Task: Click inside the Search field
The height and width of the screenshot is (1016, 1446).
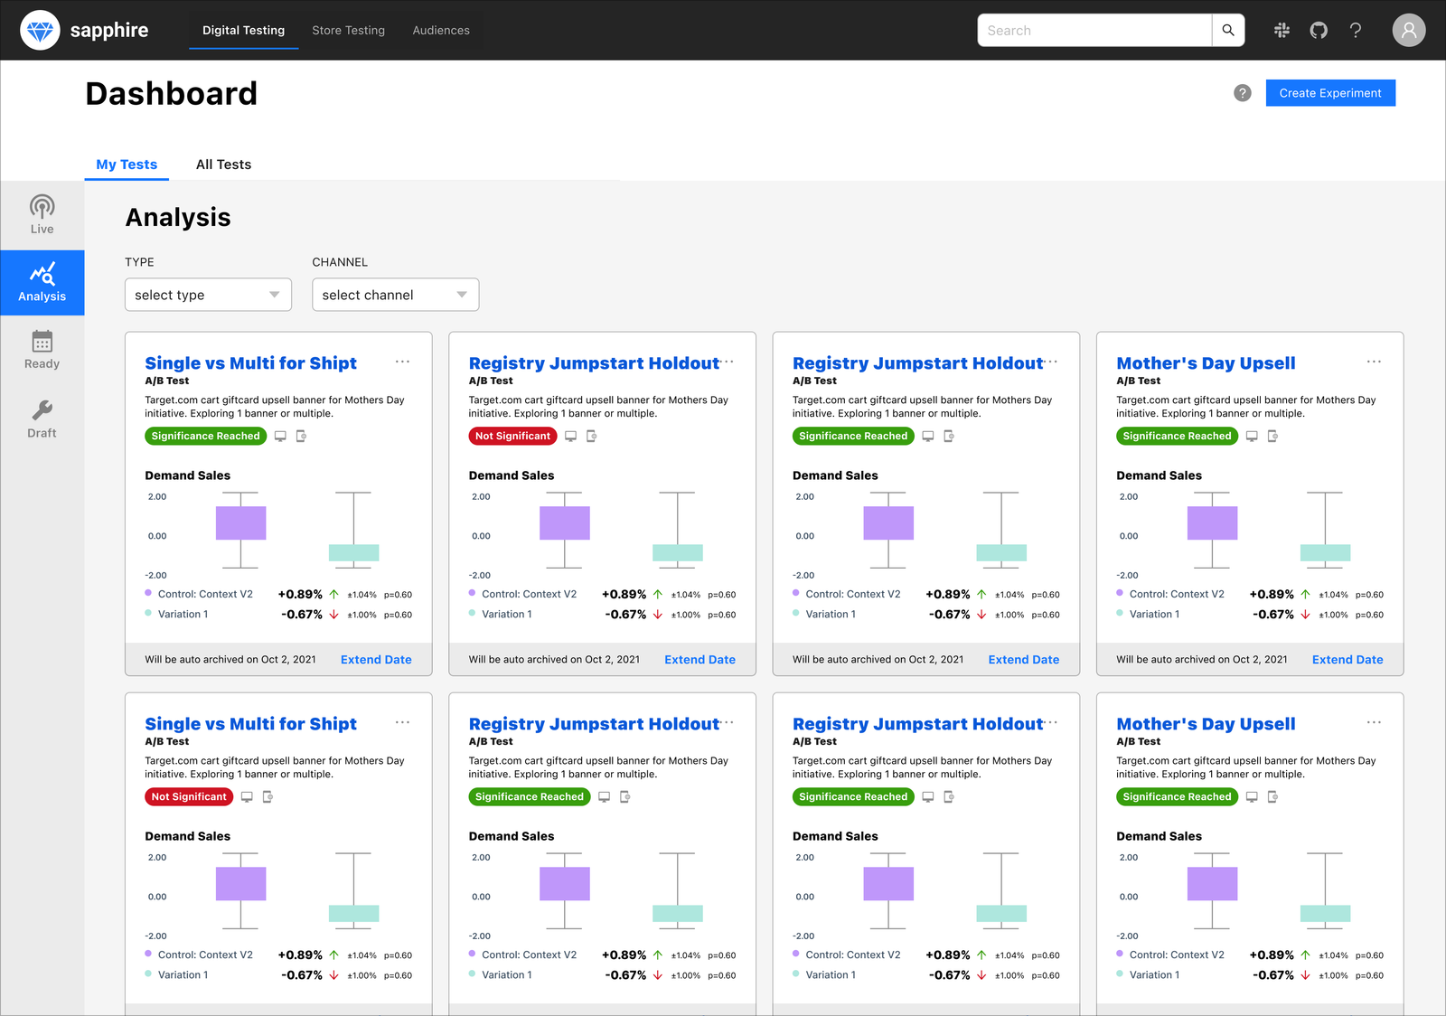Action: (1094, 30)
